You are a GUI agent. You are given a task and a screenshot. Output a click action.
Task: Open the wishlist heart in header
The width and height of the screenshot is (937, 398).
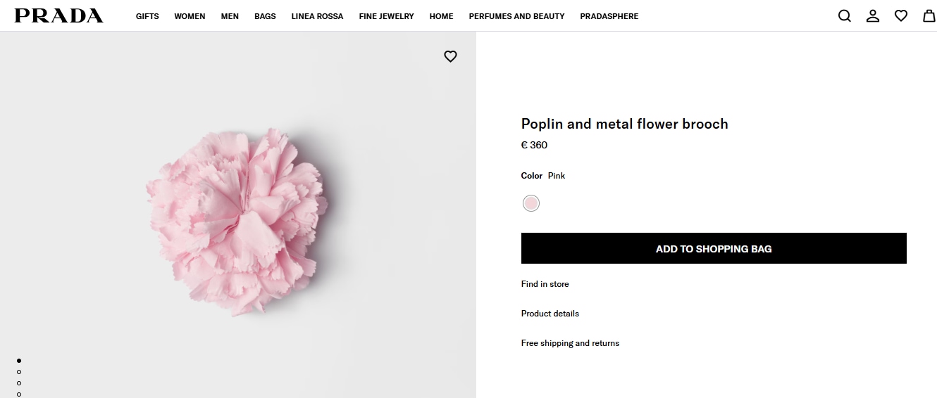coord(901,16)
